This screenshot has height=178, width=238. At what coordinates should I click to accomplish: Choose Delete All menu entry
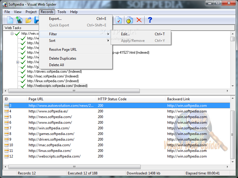pos(76,65)
